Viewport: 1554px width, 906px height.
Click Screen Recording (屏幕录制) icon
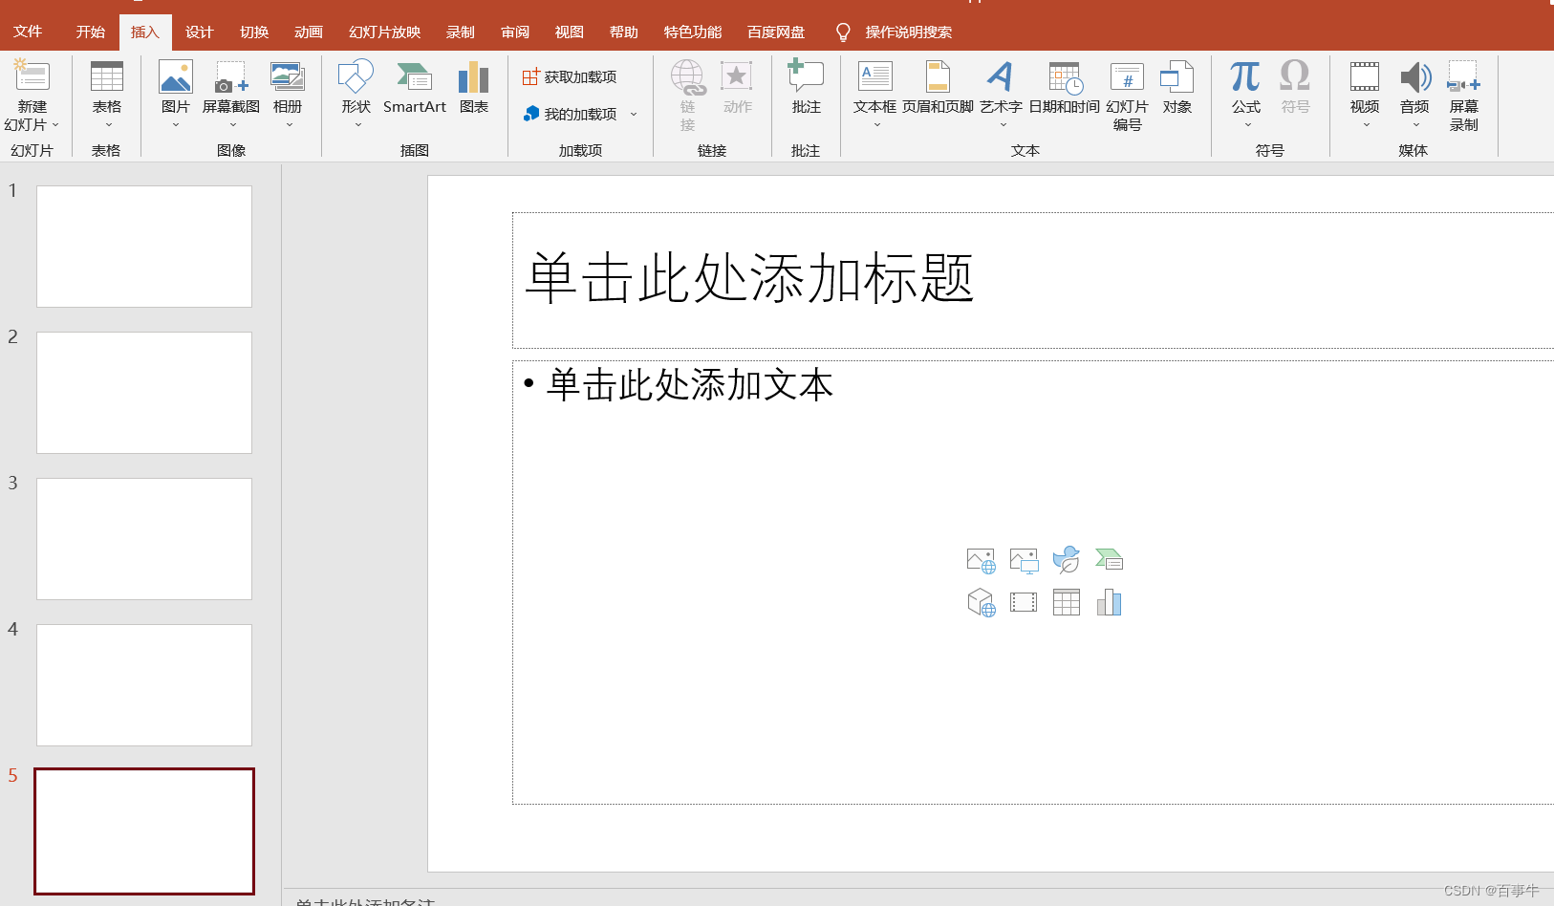tap(1463, 76)
